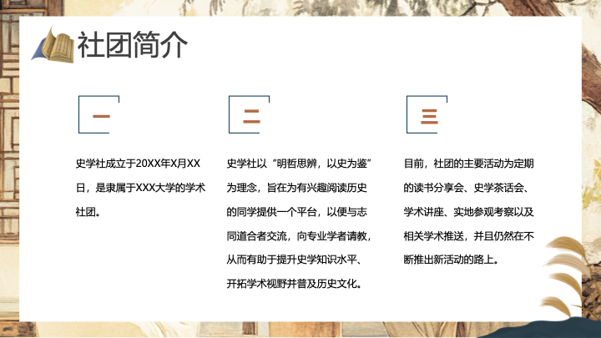The height and width of the screenshot is (338, 601).
Task: Select the line 断推出新活动的路上。
Action: pyautogui.click(x=452, y=260)
